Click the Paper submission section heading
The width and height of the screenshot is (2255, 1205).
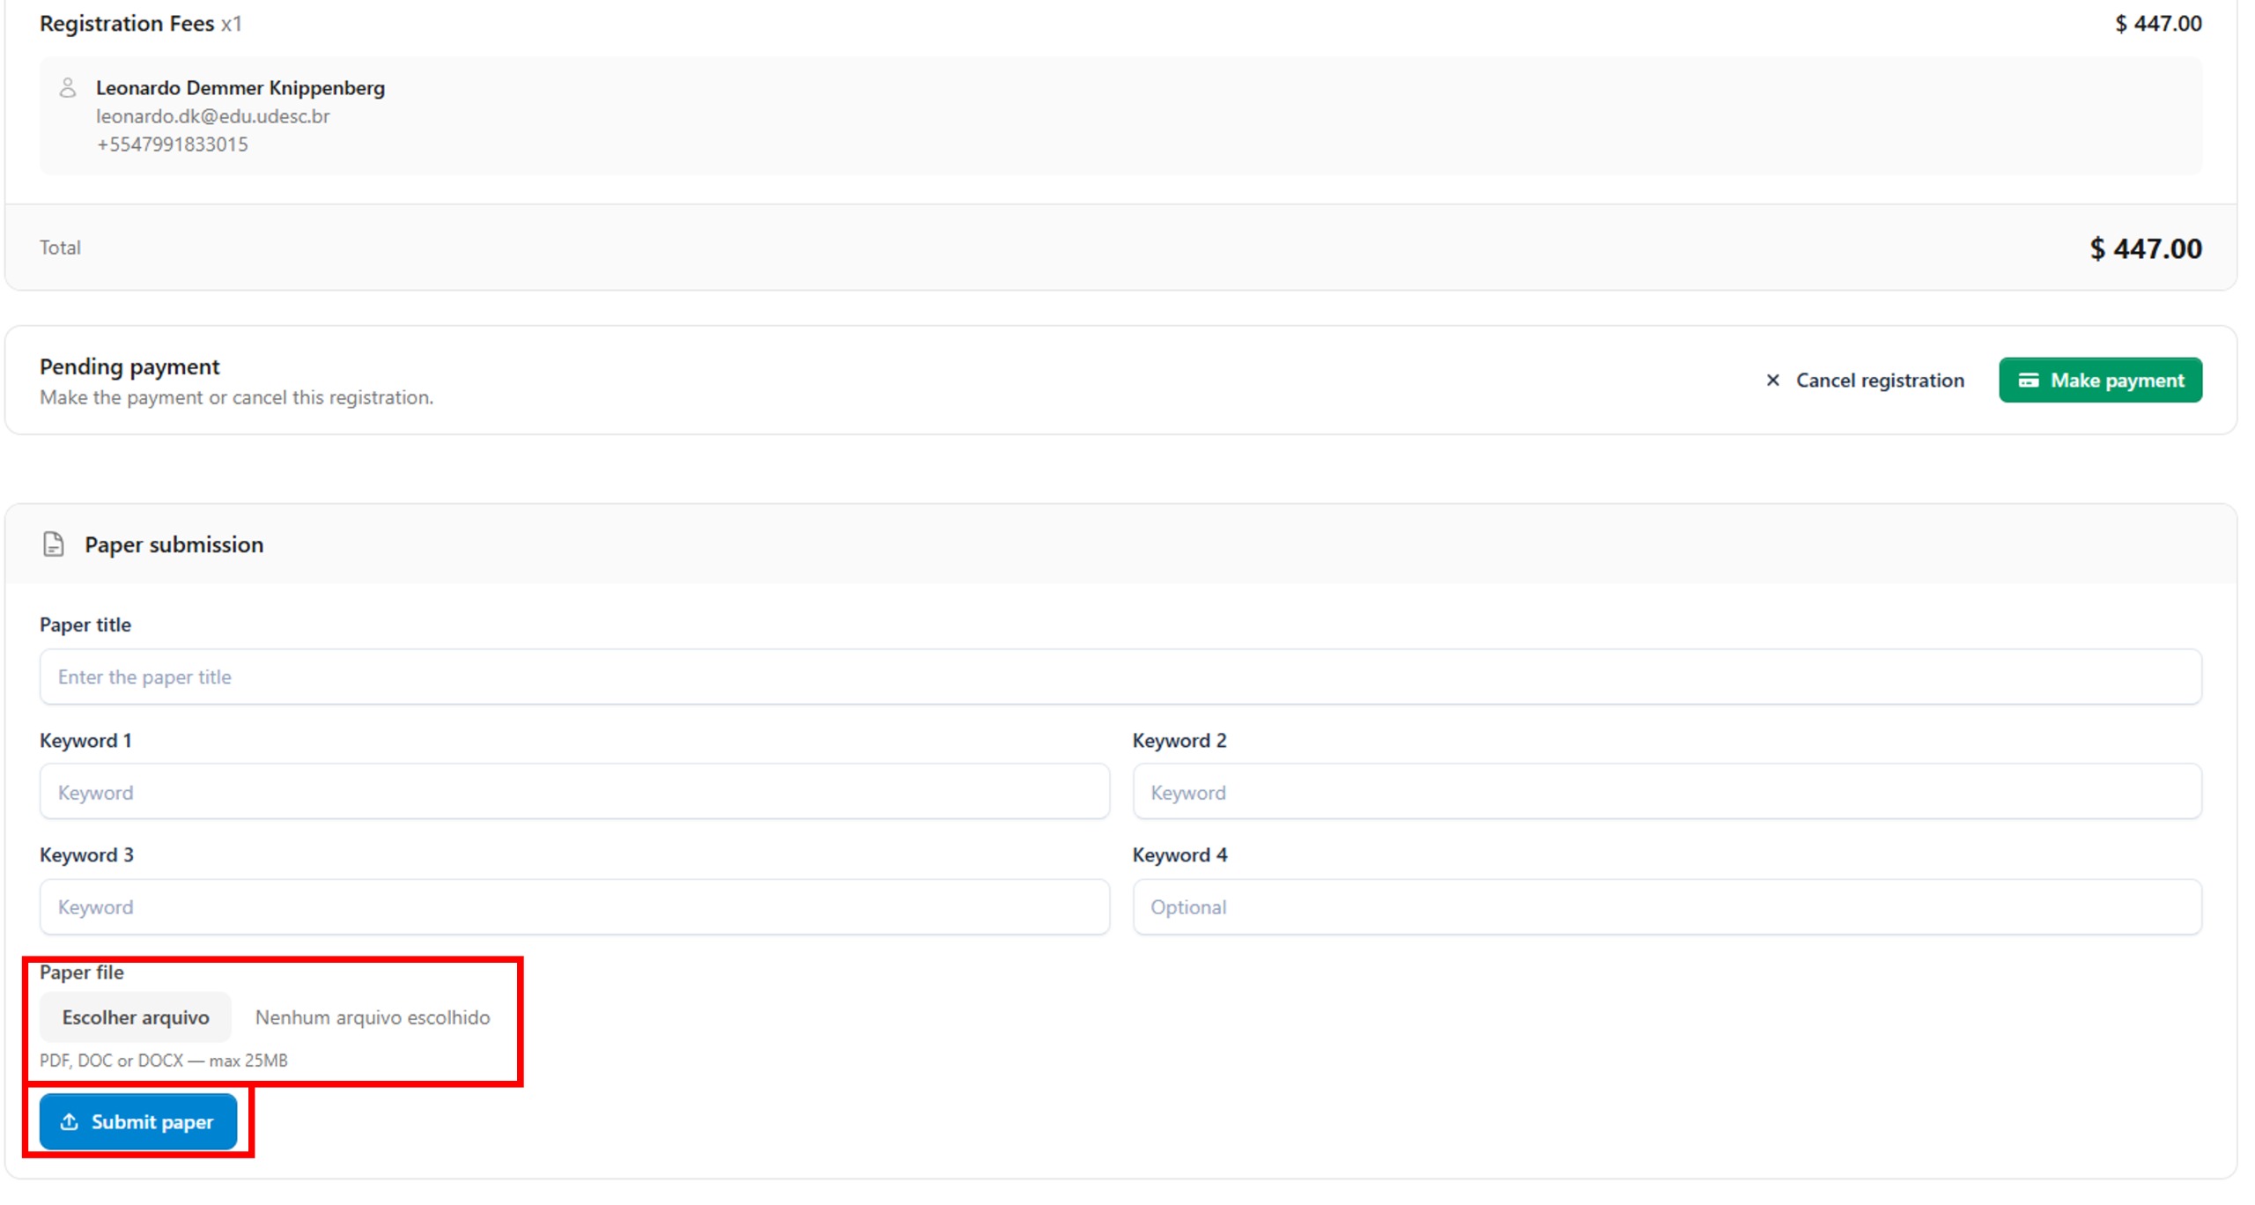[174, 544]
